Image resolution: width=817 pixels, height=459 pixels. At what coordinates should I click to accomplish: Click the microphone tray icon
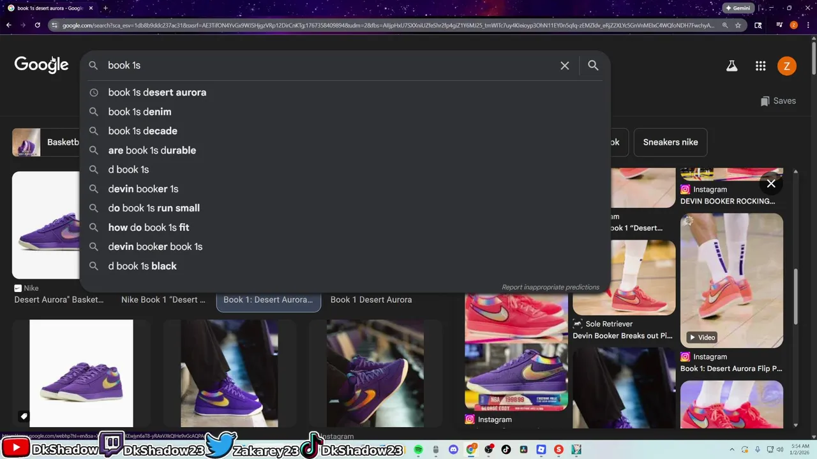point(756,449)
